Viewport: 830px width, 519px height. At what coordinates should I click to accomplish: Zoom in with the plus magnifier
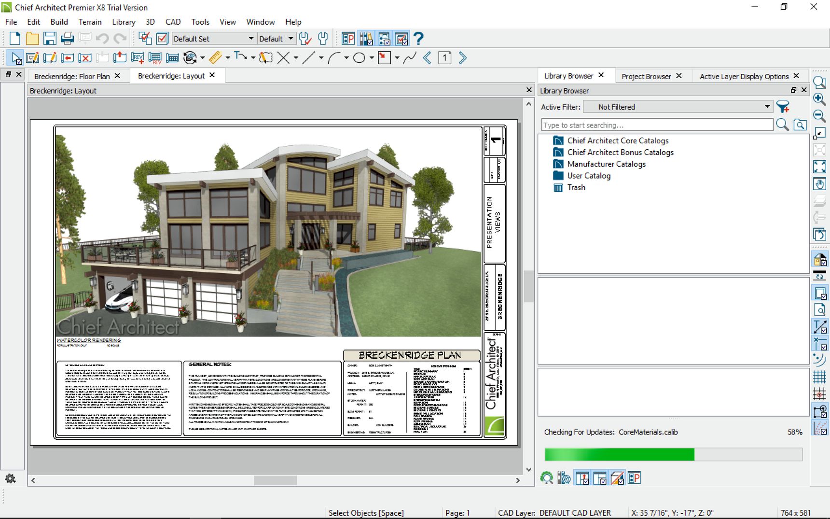pos(819,99)
